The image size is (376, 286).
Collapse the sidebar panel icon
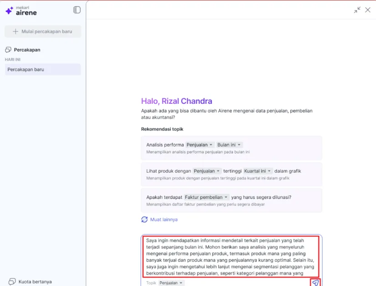point(77,10)
